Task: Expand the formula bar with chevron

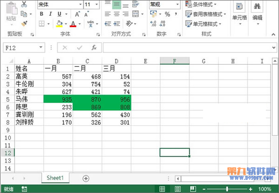Action: click(x=274, y=48)
